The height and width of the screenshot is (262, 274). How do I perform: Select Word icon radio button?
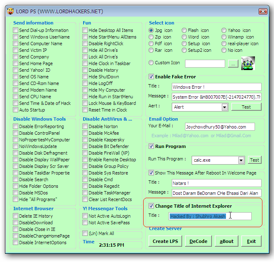pyautogui.click(x=184, y=37)
